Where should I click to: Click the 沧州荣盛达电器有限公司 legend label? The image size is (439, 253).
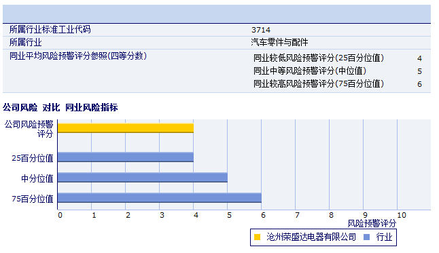(x=311, y=237)
